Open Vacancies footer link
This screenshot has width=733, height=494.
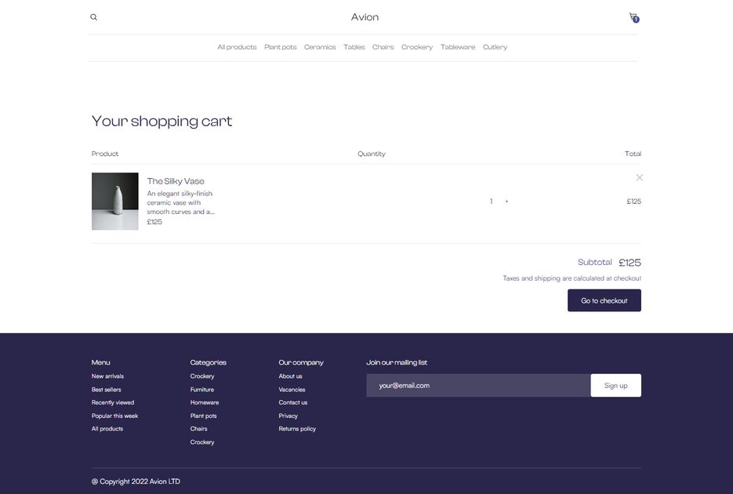coord(292,389)
